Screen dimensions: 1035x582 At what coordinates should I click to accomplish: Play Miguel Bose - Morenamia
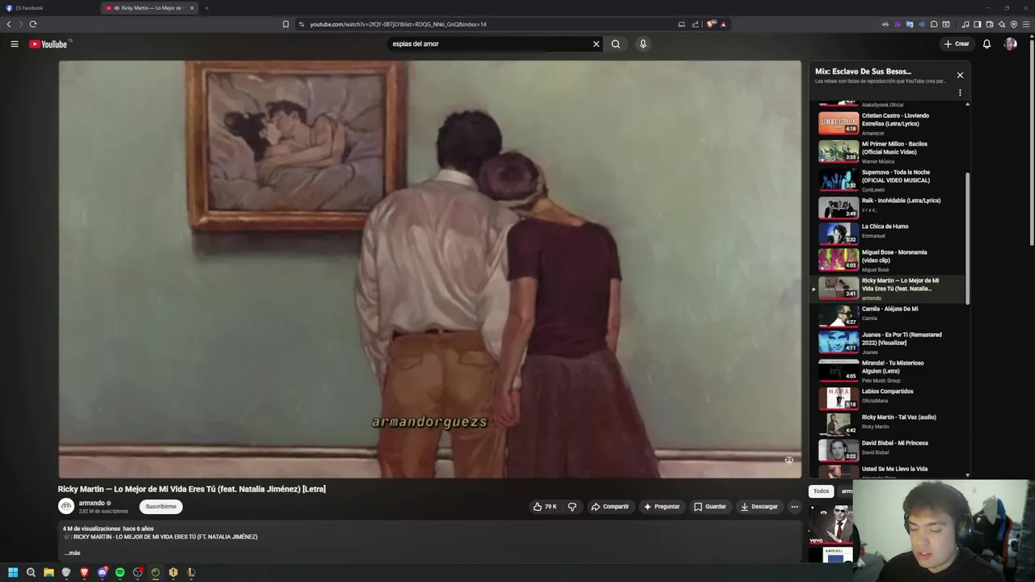(887, 259)
